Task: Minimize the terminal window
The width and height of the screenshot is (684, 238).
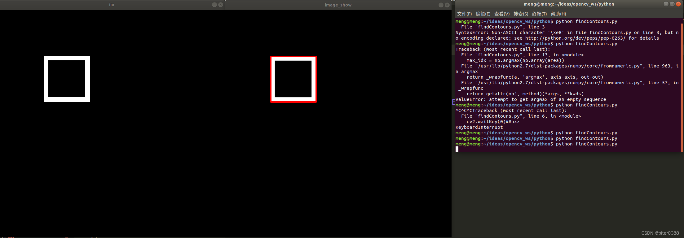Action: click(x=666, y=4)
